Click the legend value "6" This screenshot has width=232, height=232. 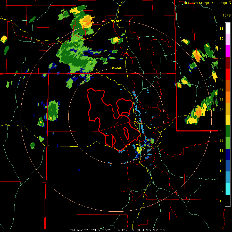click(222, 181)
